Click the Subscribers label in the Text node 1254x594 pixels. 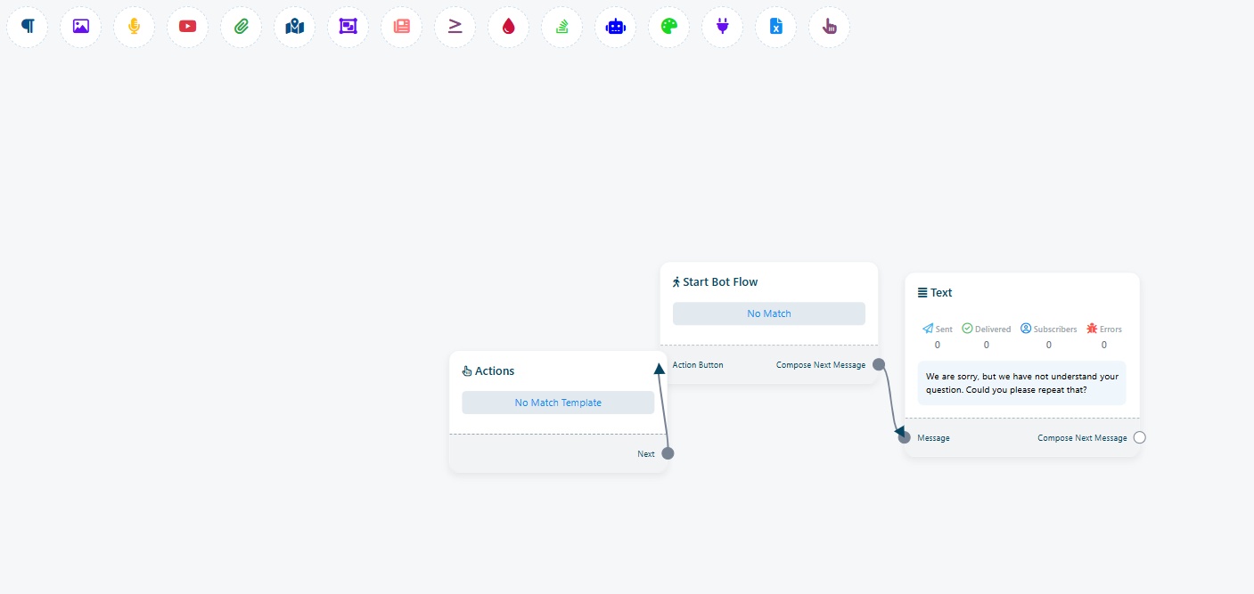click(1055, 330)
